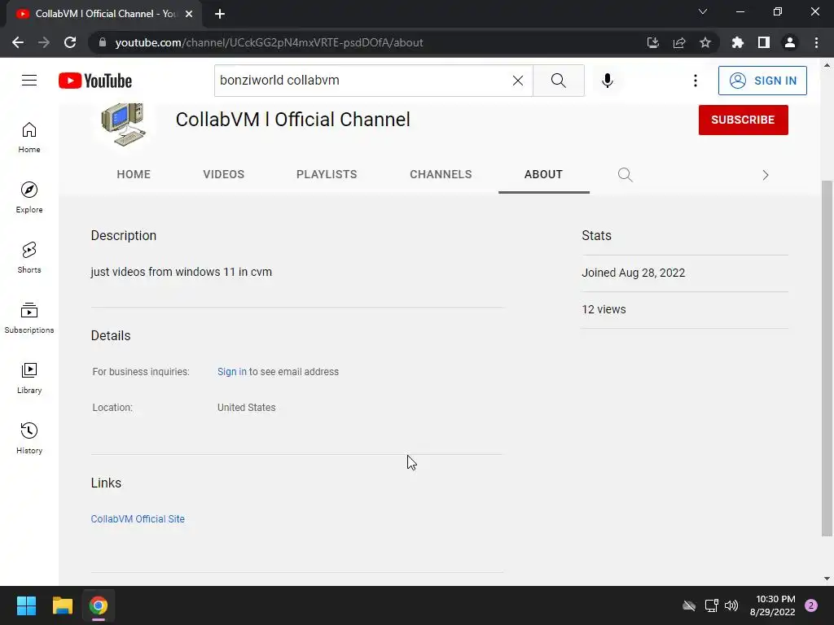The image size is (834, 625).
Task: Open Library in the sidebar
Action: tap(29, 378)
